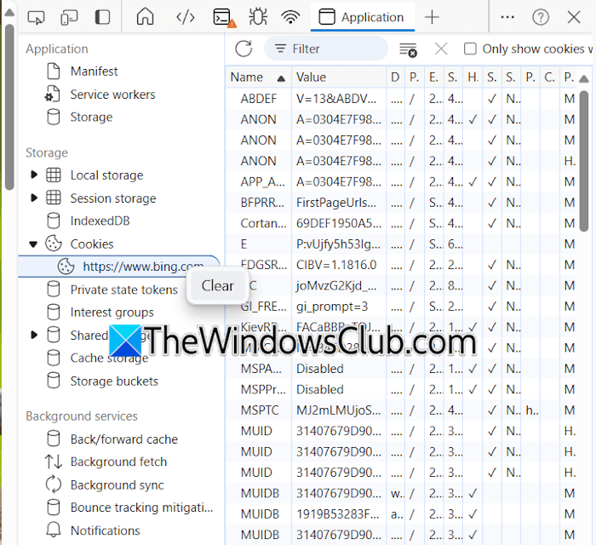Click the MSPA... cookie name

pyautogui.click(x=261, y=369)
